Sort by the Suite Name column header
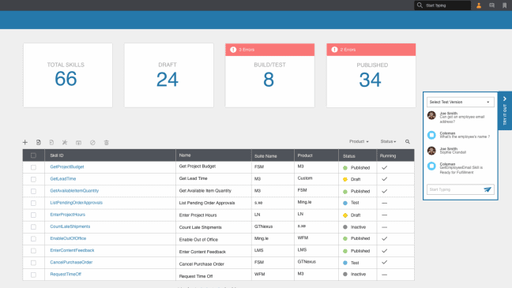 click(265, 156)
